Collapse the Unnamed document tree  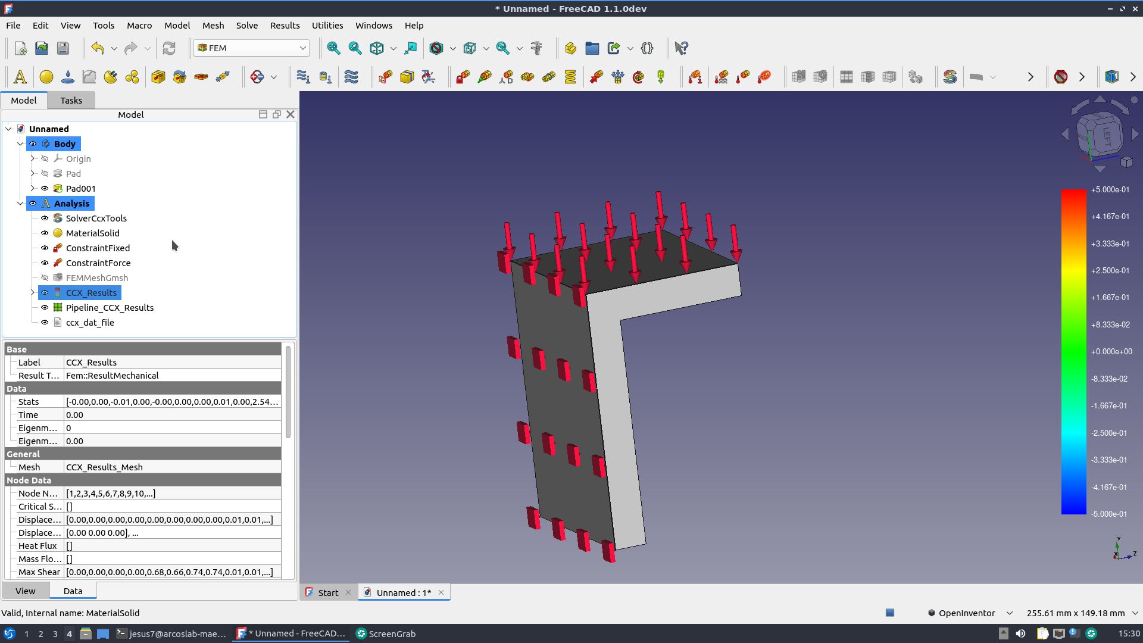tap(8, 129)
